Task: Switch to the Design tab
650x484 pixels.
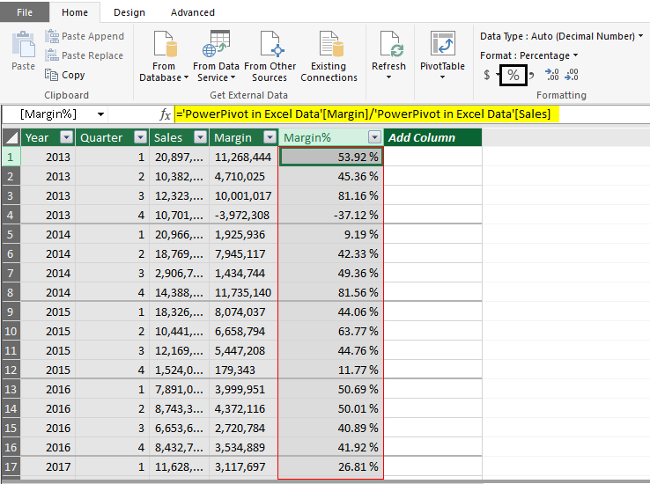Action: point(129,12)
